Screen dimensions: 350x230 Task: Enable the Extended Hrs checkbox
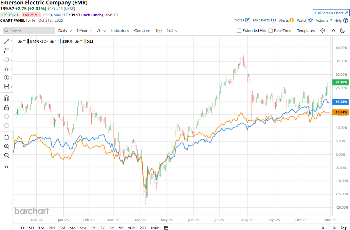coord(239,31)
